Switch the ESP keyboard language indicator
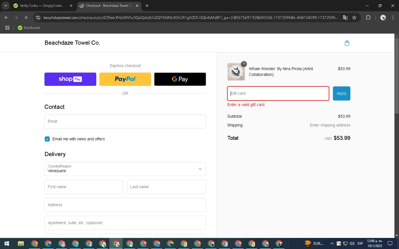Viewport: 399px width, 249px height. [360, 243]
